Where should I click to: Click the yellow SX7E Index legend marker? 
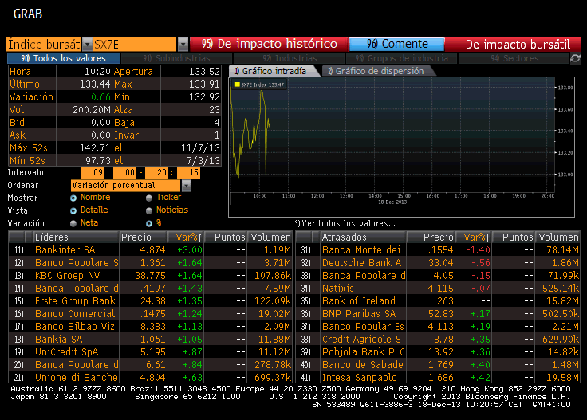(237, 84)
